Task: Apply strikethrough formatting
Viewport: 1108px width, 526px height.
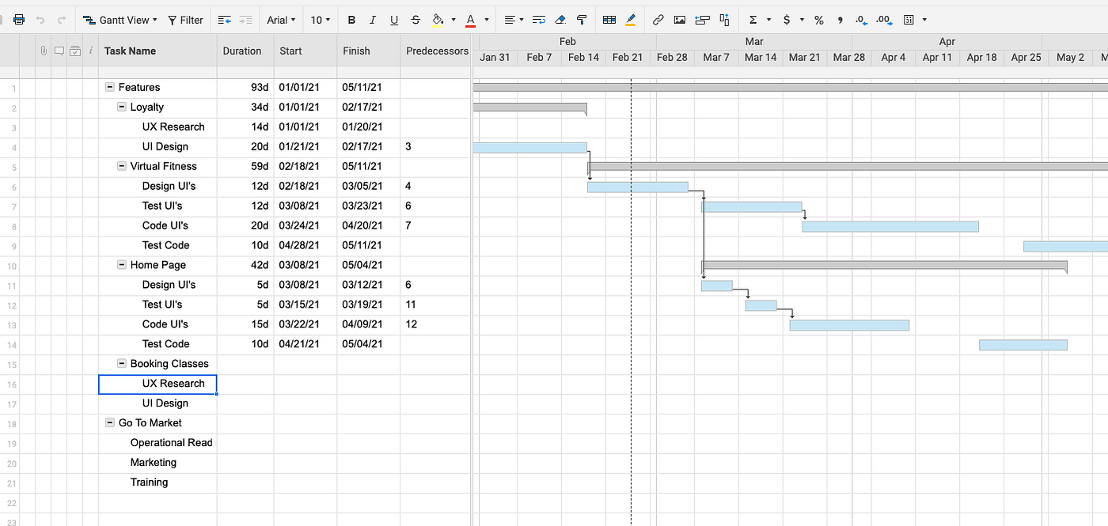Action: 415,19
